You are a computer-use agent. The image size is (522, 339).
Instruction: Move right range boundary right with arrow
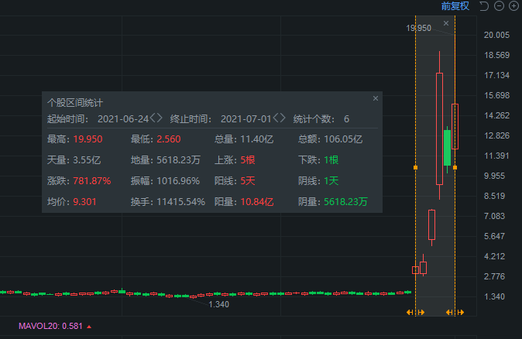tap(460, 312)
